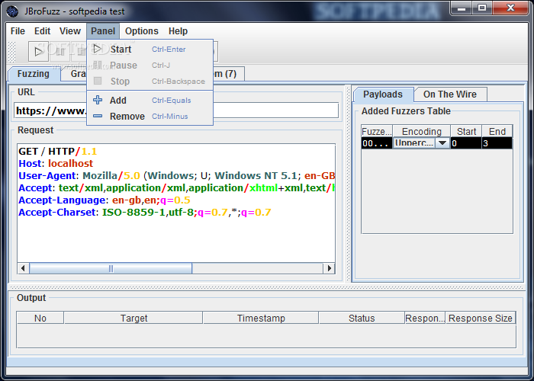
Task: Open the Edit menu
Action: tap(42, 31)
